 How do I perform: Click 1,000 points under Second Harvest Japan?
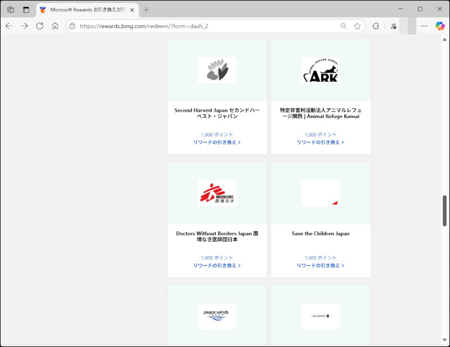(217, 135)
